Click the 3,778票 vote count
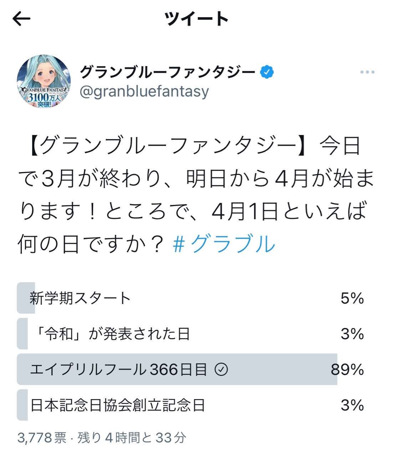The image size is (394, 456). pyautogui.click(x=42, y=438)
